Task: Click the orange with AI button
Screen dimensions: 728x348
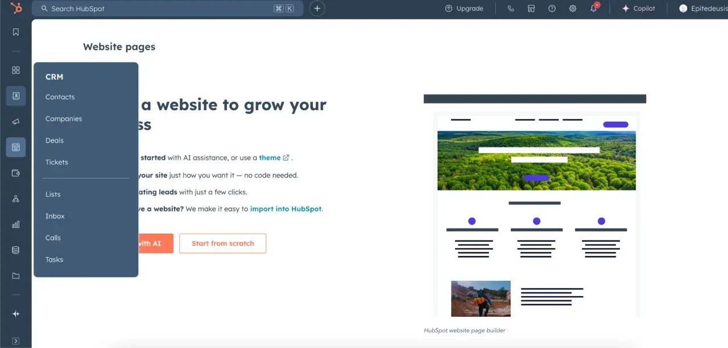Action: pyautogui.click(x=155, y=243)
